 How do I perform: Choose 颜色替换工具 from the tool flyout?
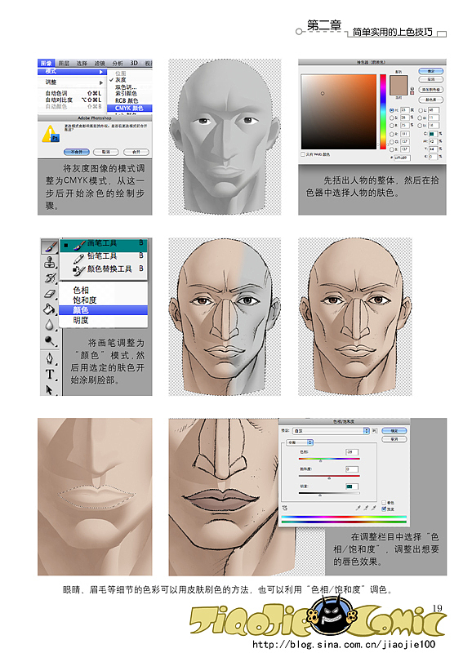pyautogui.click(x=103, y=269)
